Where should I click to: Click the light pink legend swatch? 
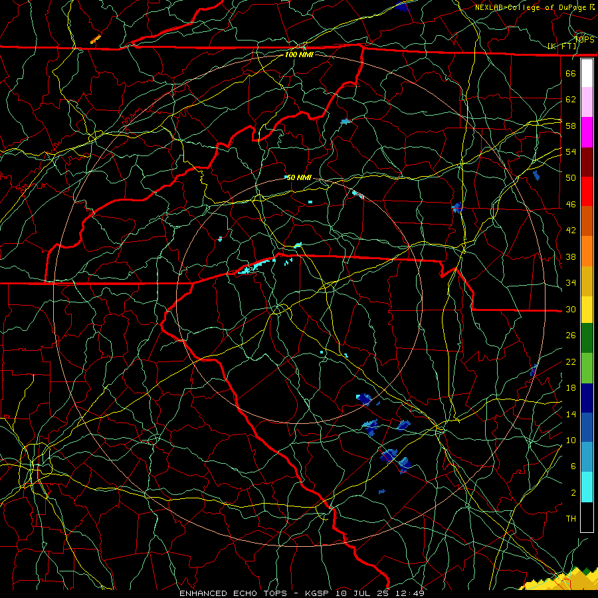pos(587,102)
